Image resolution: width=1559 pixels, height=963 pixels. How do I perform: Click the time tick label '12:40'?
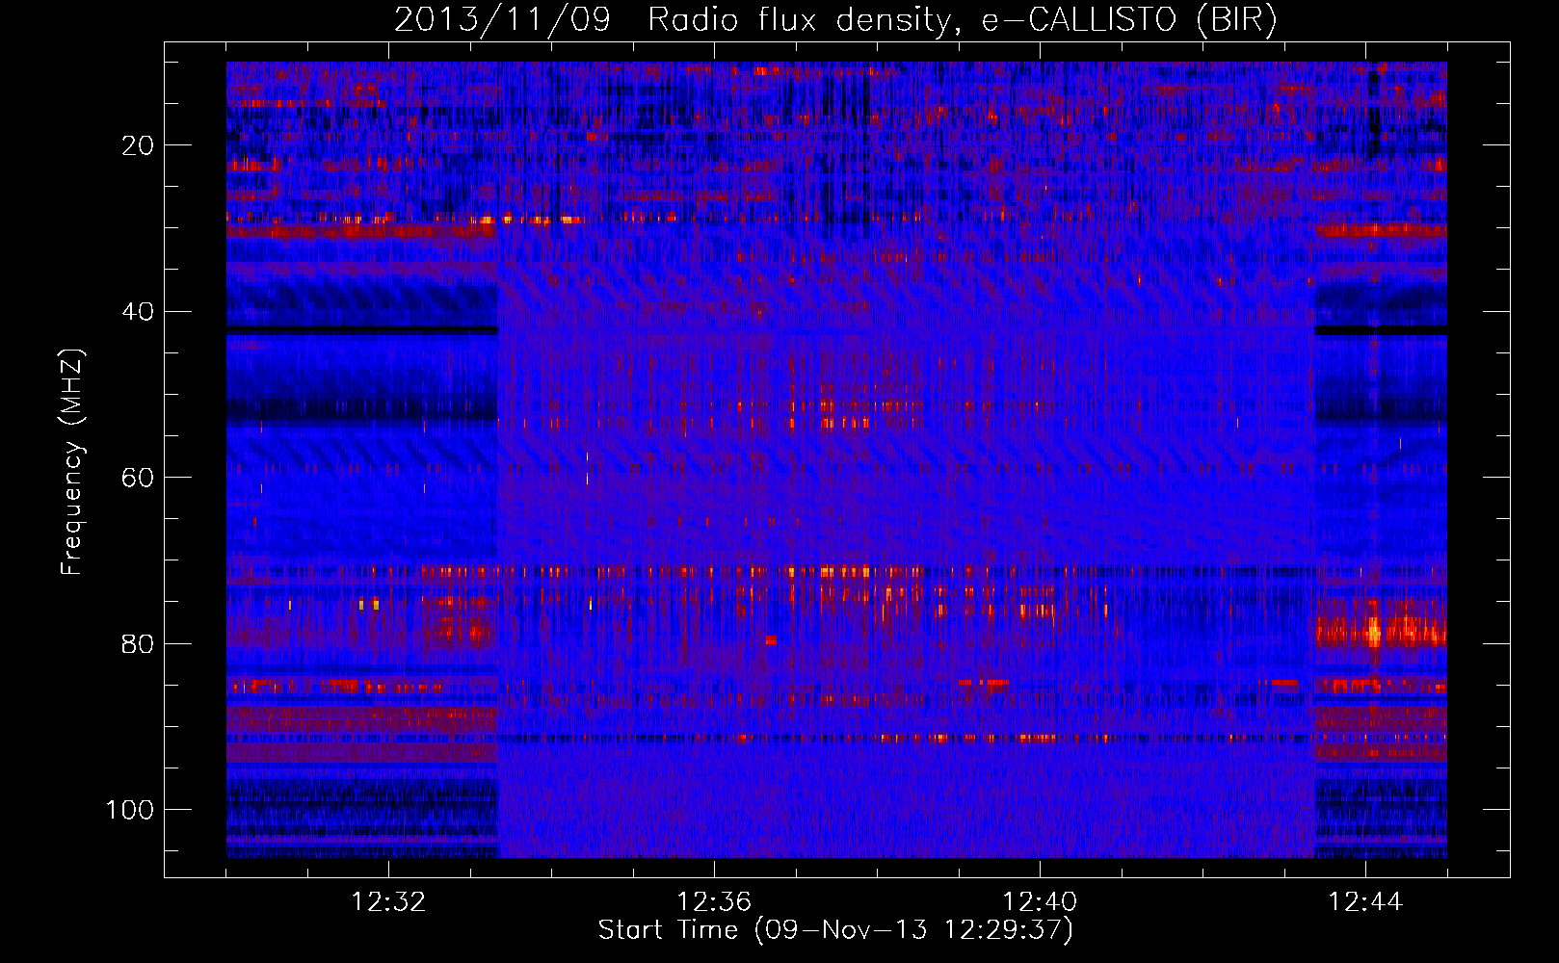1040,902
